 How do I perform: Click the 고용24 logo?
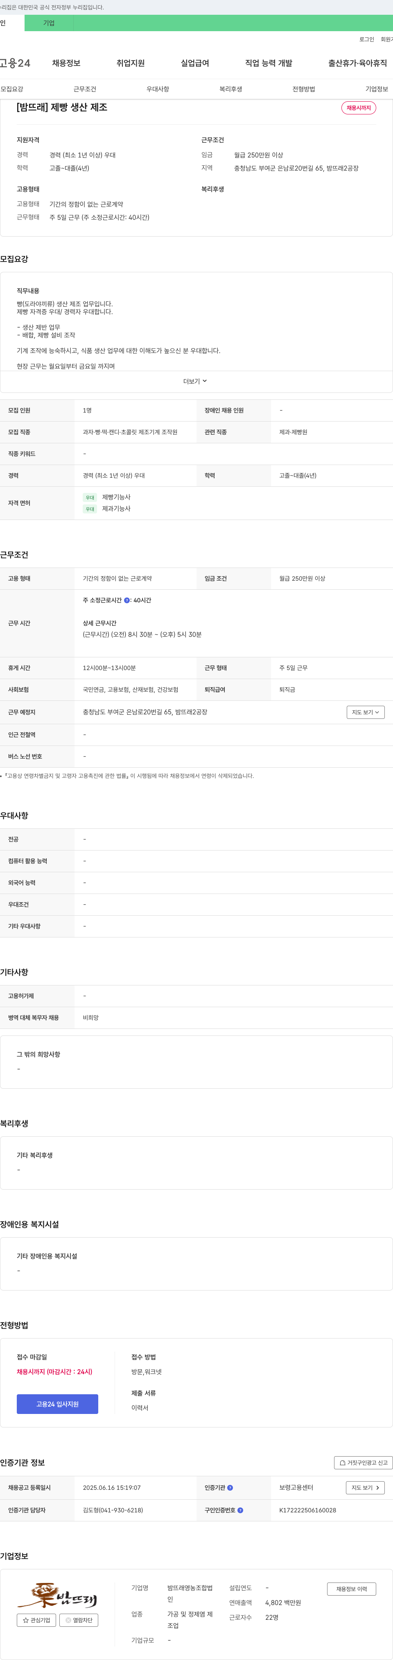[15, 63]
